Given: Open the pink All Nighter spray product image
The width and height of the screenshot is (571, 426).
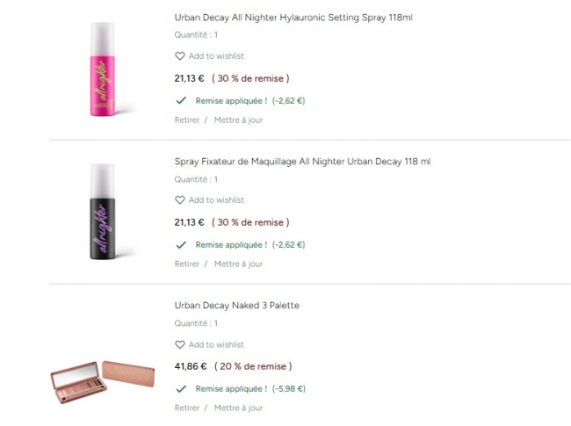Looking at the screenshot, I should tap(101, 71).
